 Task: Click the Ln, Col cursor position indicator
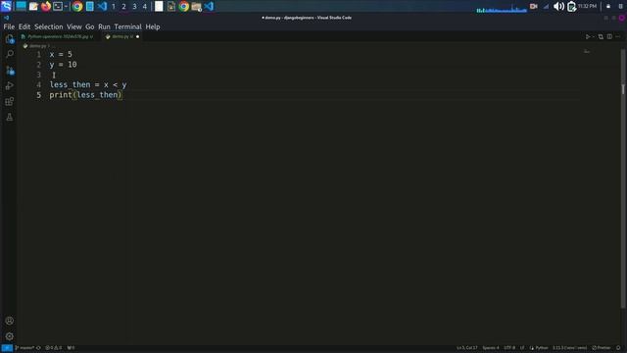[467, 348]
